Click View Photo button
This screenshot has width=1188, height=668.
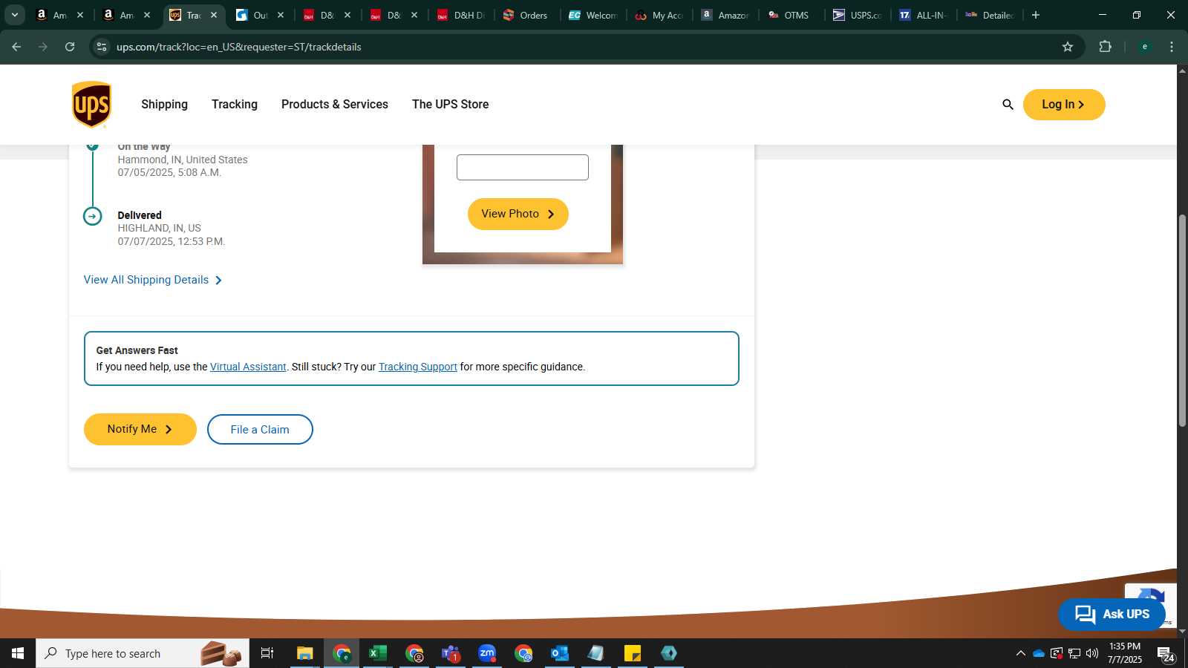click(x=518, y=214)
